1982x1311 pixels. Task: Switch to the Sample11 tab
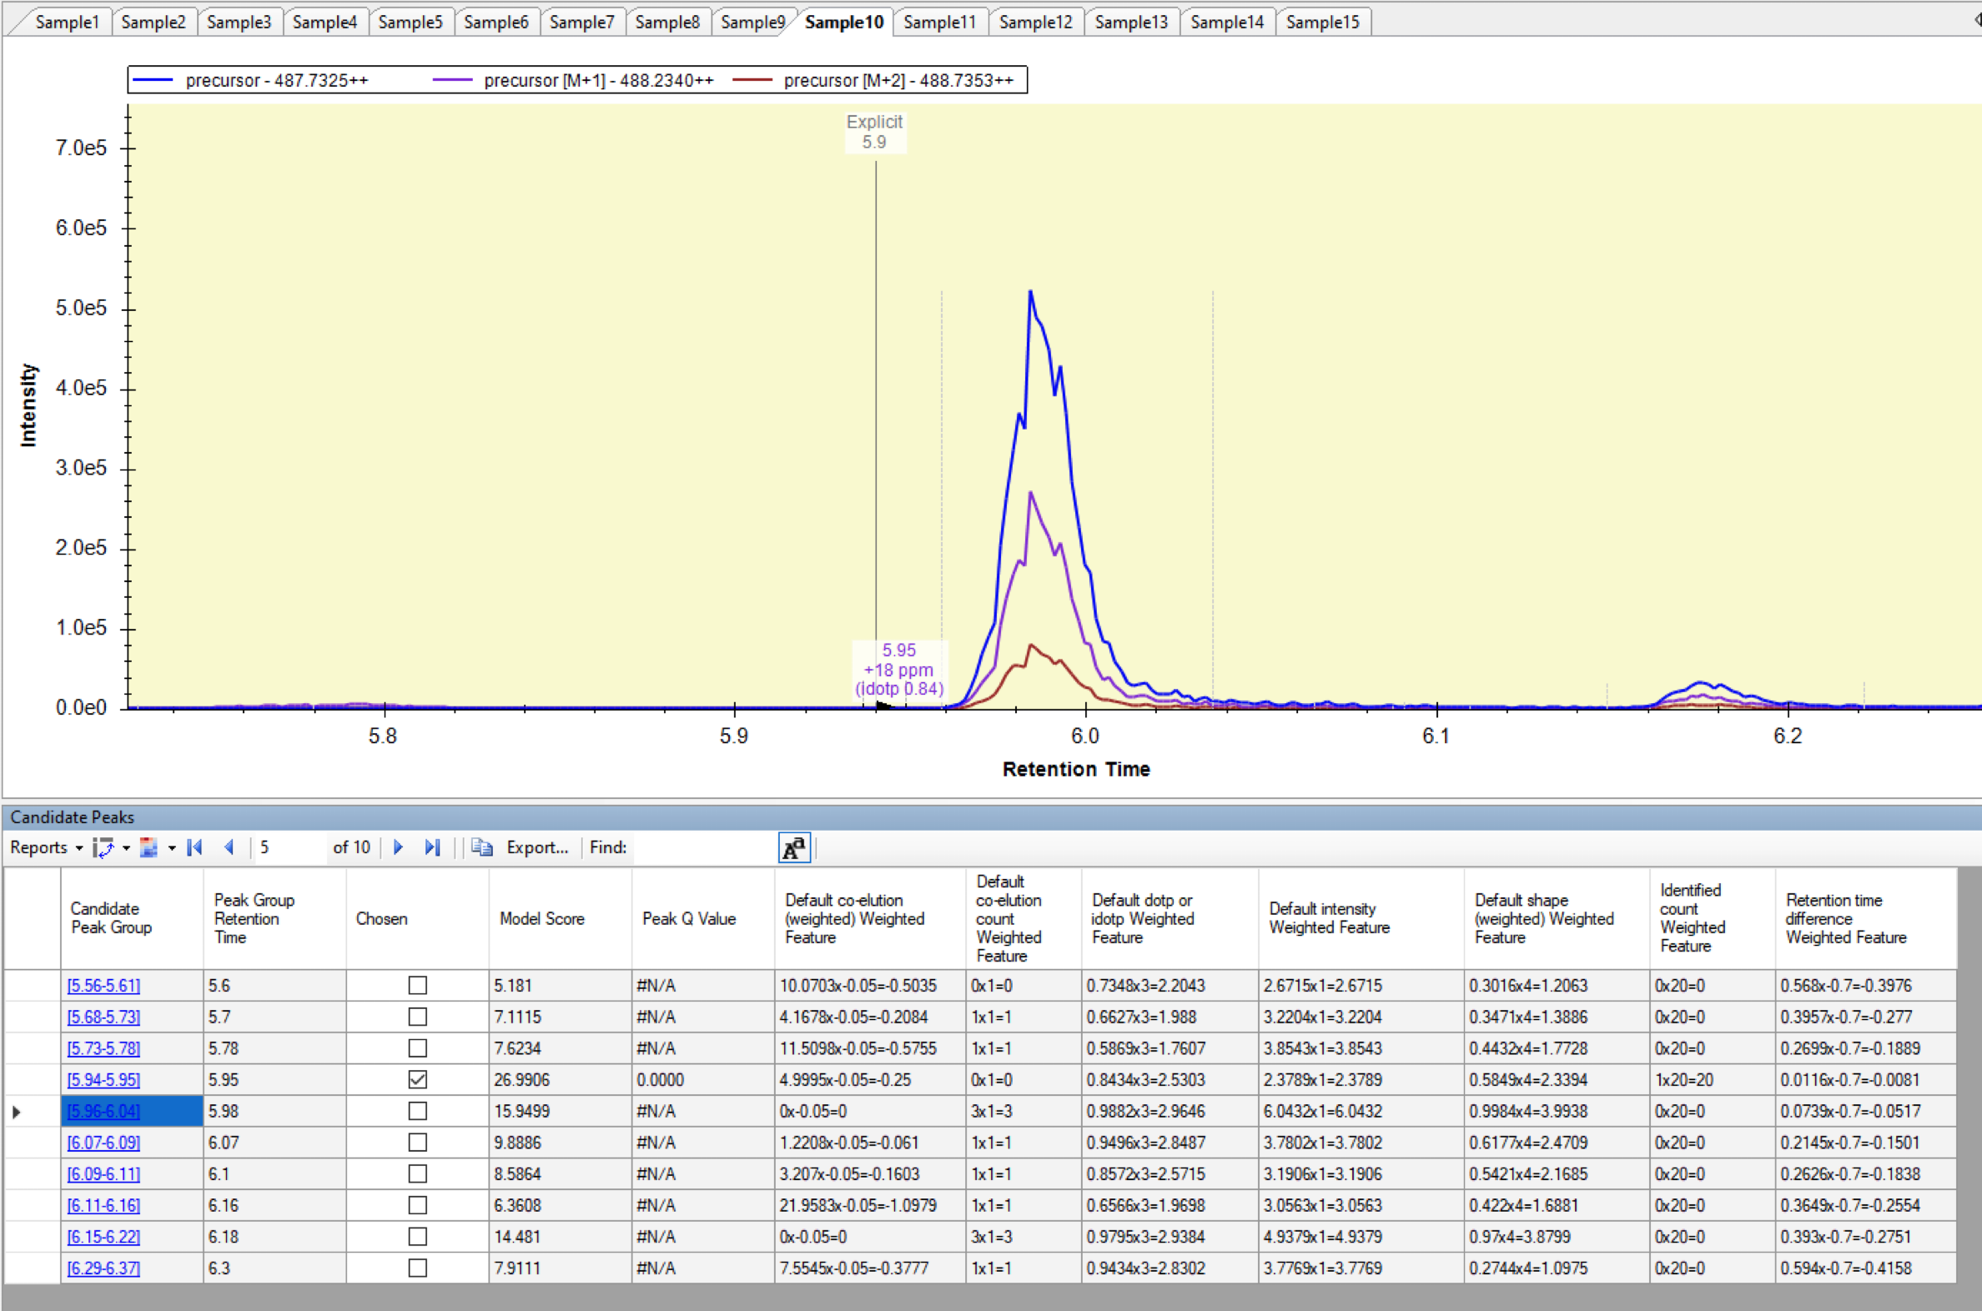click(939, 22)
